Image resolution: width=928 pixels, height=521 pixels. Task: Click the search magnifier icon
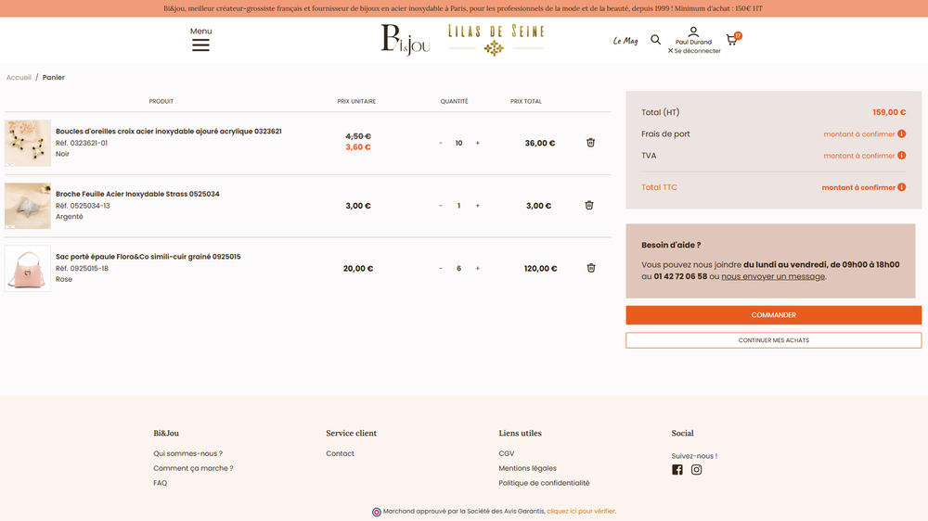point(656,40)
